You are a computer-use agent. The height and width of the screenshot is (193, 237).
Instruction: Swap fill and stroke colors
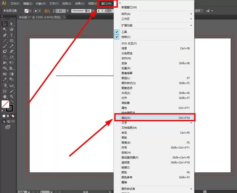[x=12, y=102]
